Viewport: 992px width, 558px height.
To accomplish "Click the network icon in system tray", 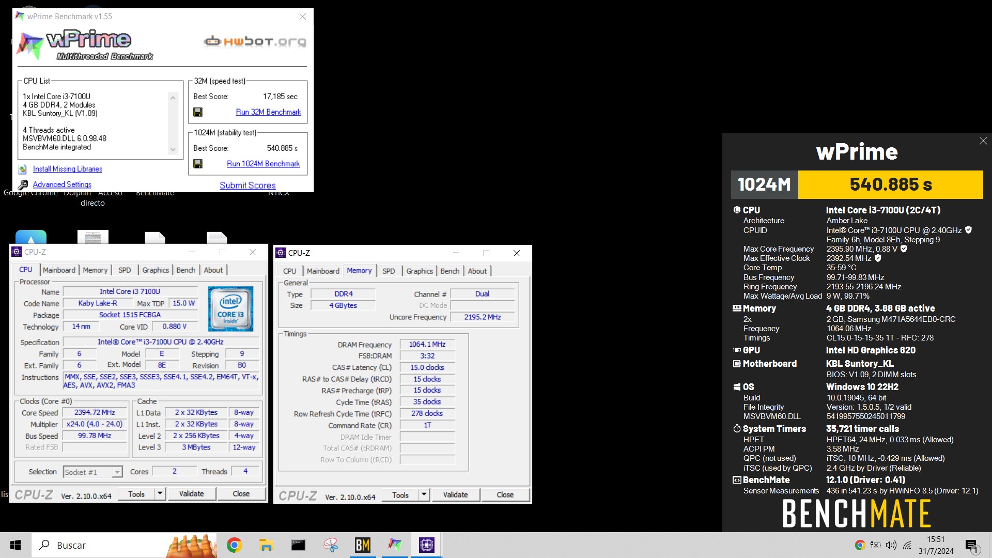I will pyautogui.click(x=907, y=545).
